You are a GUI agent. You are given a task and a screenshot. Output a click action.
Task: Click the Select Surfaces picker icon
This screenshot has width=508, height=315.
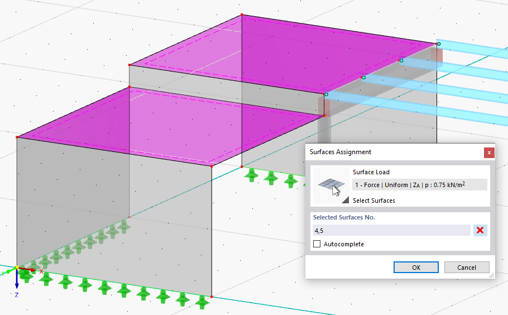(331, 186)
